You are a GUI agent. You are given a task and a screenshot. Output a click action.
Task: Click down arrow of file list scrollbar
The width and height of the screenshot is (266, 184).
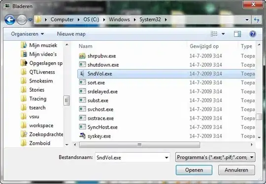[x=259, y=137]
